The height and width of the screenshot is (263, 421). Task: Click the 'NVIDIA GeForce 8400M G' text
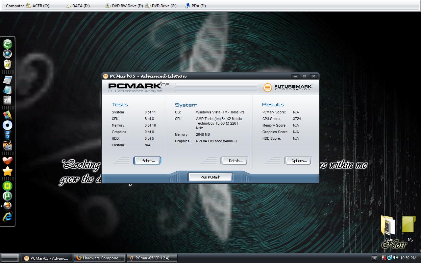[x=216, y=141]
